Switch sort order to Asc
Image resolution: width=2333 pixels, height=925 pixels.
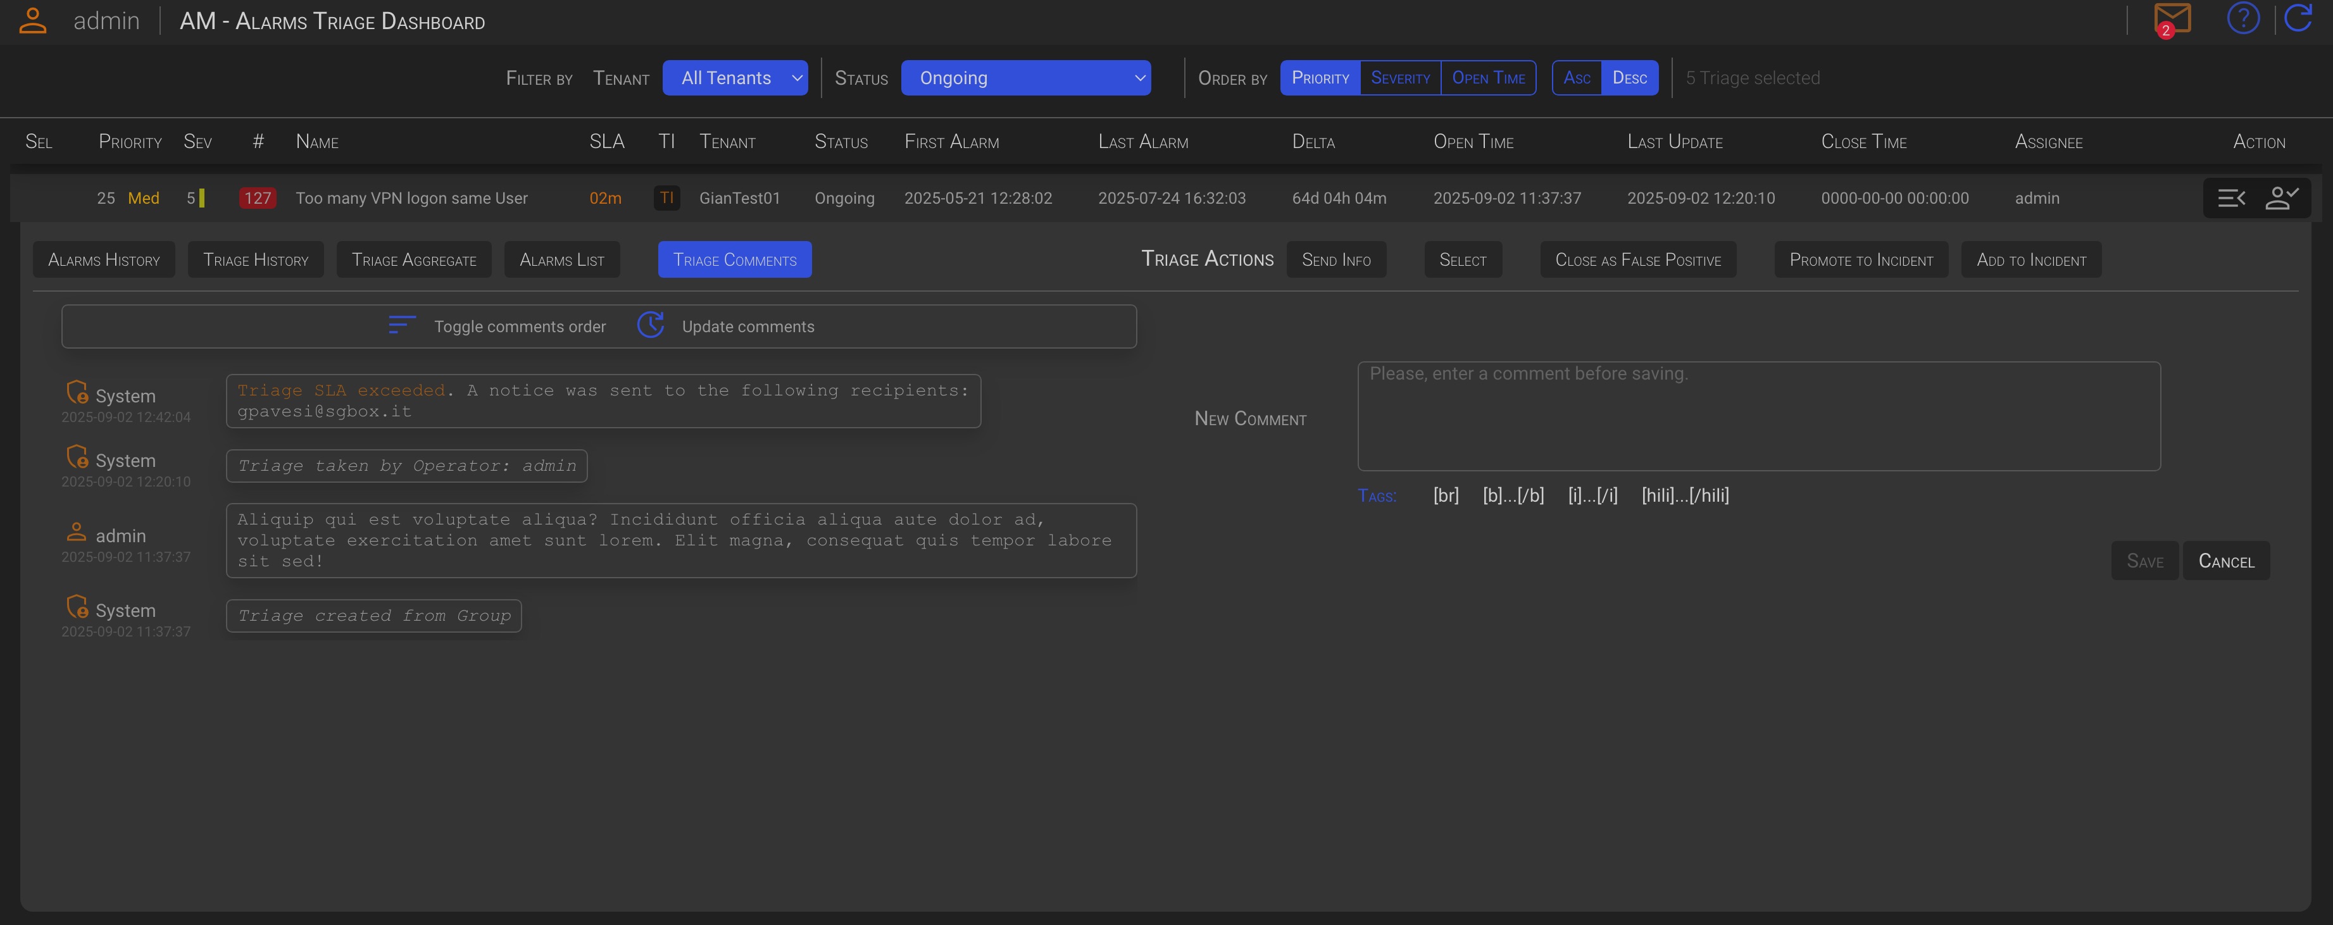(1577, 78)
